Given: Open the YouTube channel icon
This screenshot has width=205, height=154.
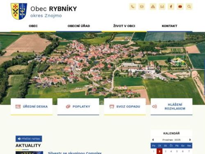Looking at the screenshot, I should [x=180, y=7].
